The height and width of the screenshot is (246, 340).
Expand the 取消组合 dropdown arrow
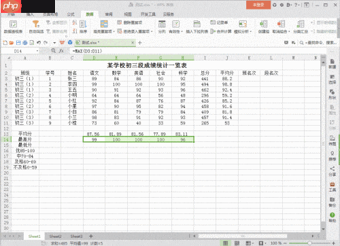click(x=289, y=31)
